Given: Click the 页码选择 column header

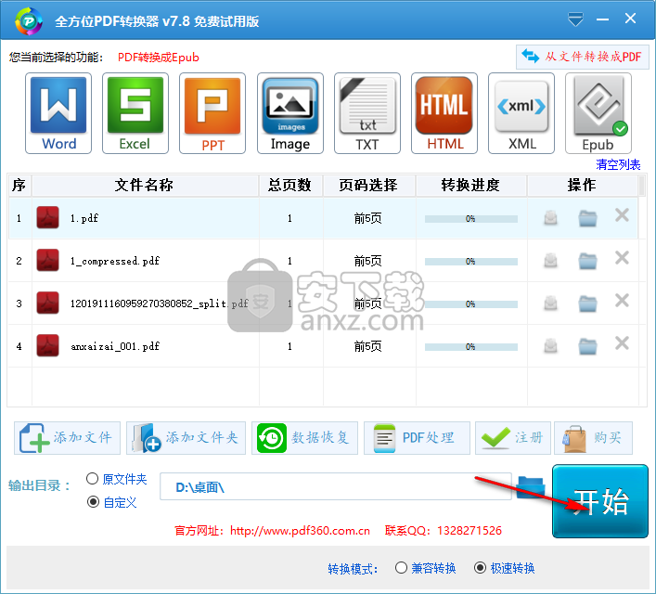Looking at the screenshot, I should [x=368, y=186].
